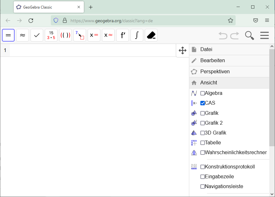Screen dimensions: 275x197
Task: Select the Integral tool
Action: point(137,35)
